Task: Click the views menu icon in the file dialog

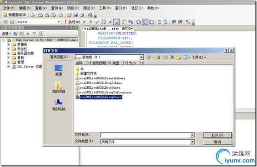Action: click(185, 57)
